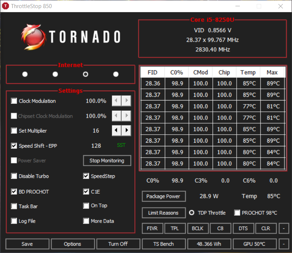The image size is (292, 253).
Task: Click CLR to reset max values
Action: click(266, 228)
